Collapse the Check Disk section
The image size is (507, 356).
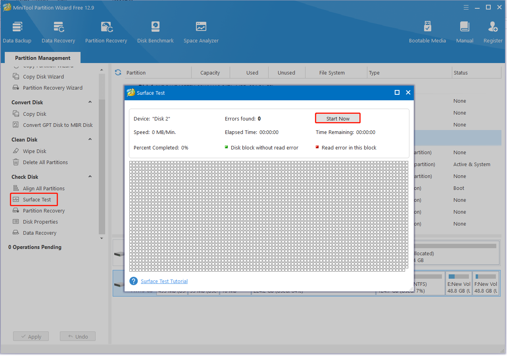pos(90,177)
